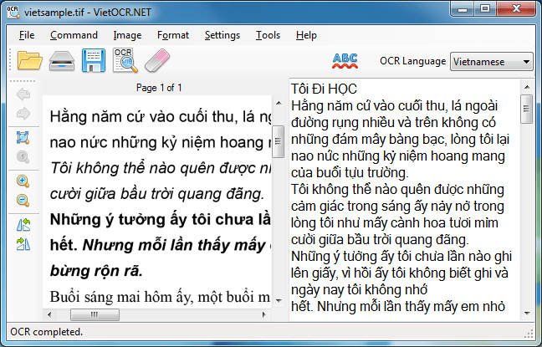Rotate the image clockwise
Image resolution: width=542 pixels, height=347 pixels.
(x=23, y=243)
